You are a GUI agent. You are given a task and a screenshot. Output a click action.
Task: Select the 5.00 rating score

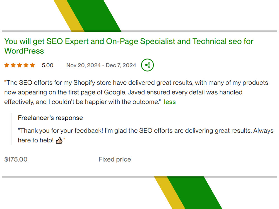47,65
